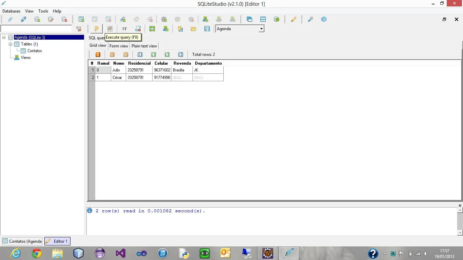Click the Nome column header
The width and height of the screenshot is (463, 260).
pos(119,63)
